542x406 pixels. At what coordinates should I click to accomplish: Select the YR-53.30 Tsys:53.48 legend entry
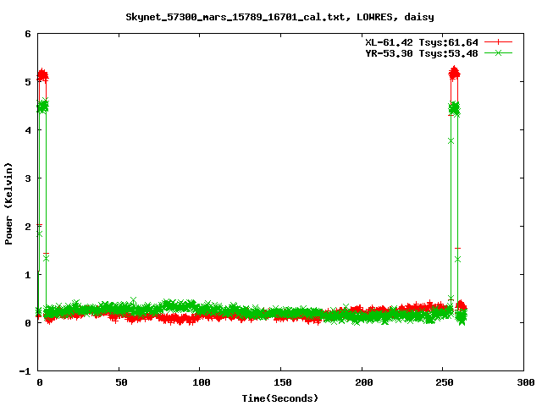point(422,53)
